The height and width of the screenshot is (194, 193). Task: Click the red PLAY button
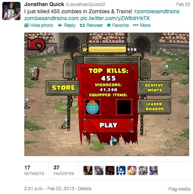[108, 125]
